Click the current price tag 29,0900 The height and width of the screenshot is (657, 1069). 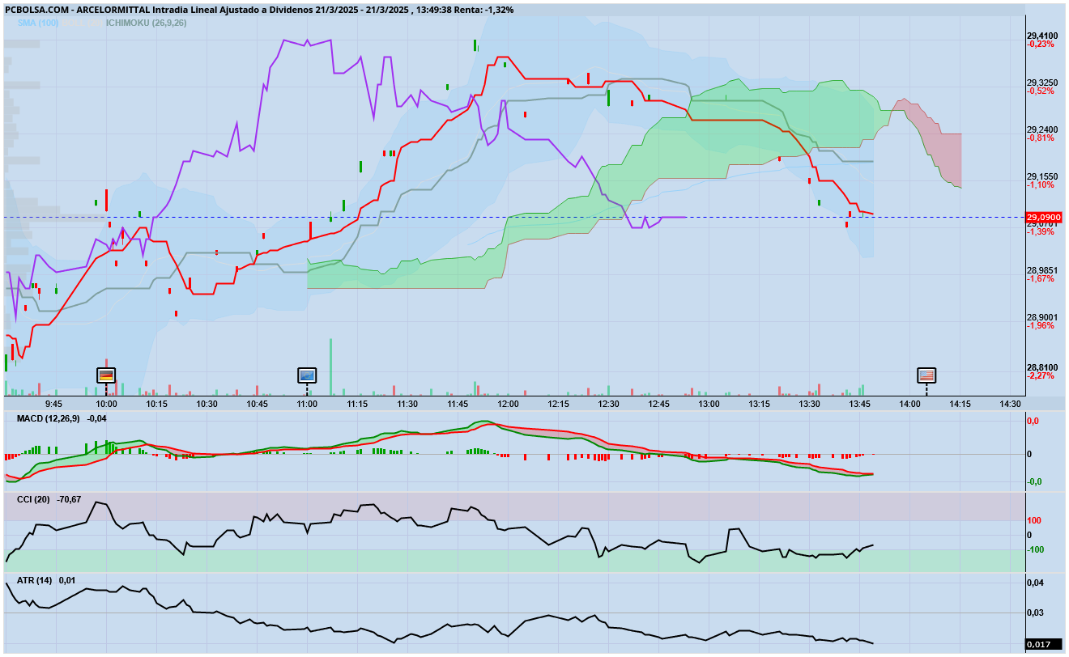tap(1043, 217)
